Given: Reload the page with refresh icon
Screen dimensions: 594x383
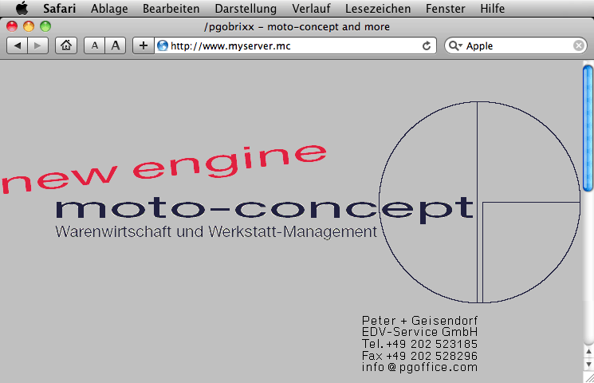Looking at the screenshot, I should 427,45.
